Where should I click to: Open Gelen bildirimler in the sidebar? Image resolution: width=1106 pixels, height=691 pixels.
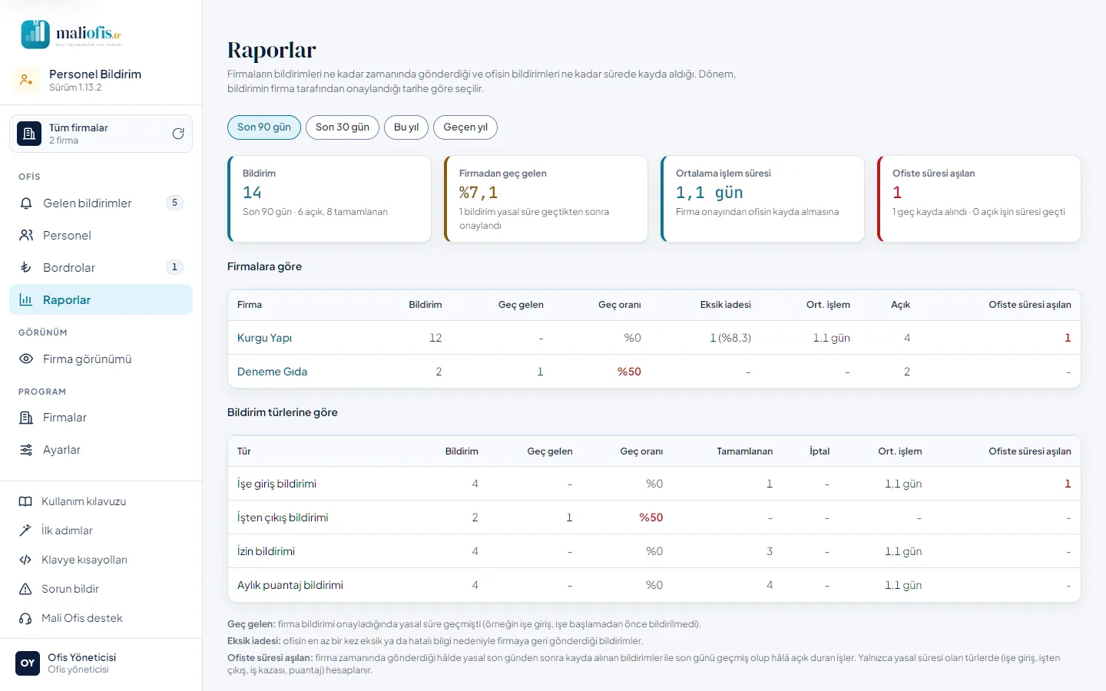coord(101,203)
